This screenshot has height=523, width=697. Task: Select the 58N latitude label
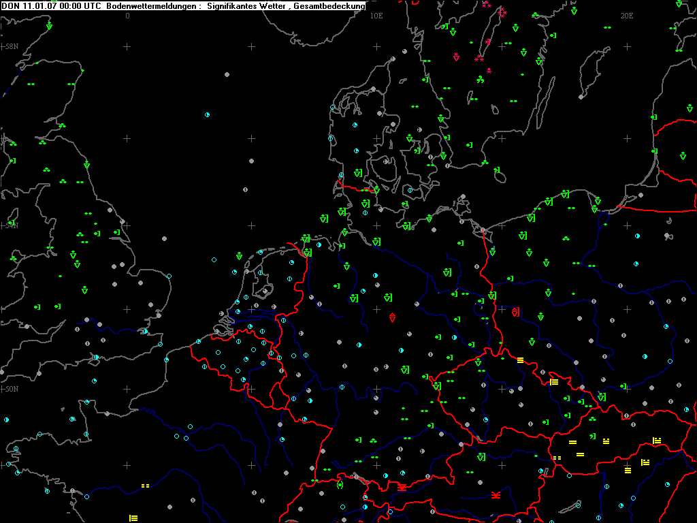[12, 47]
